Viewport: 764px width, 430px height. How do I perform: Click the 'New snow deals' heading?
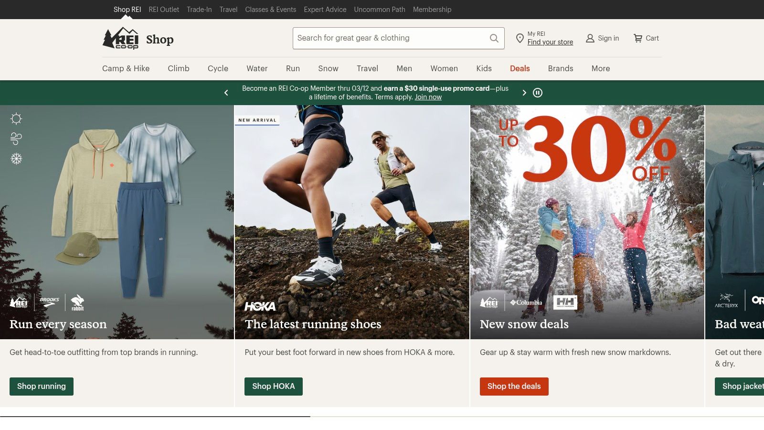coord(524,324)
